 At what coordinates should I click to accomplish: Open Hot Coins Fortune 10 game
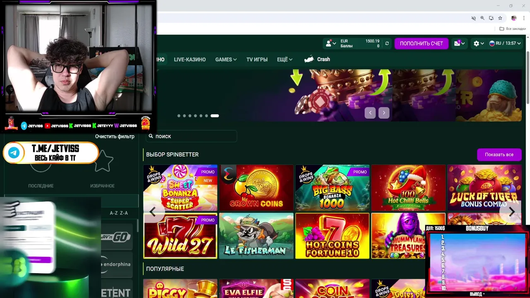[332, 236]
